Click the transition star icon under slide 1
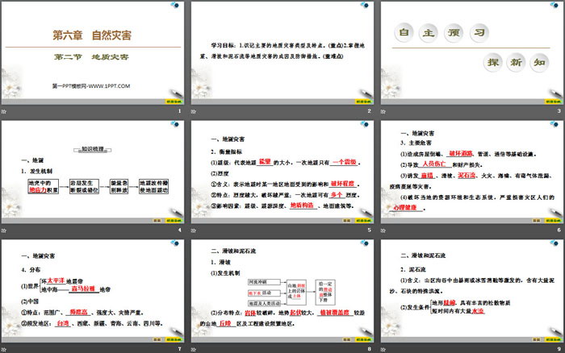565x353 pixels. [4, 110]
